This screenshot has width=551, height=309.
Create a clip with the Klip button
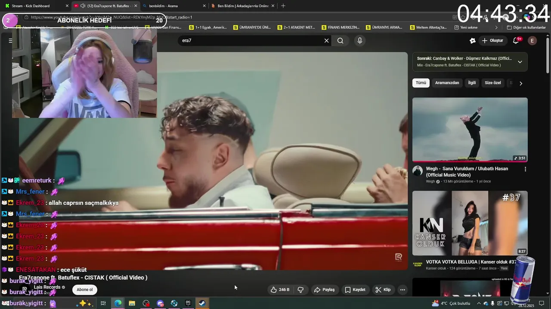[x=383, y=290]
